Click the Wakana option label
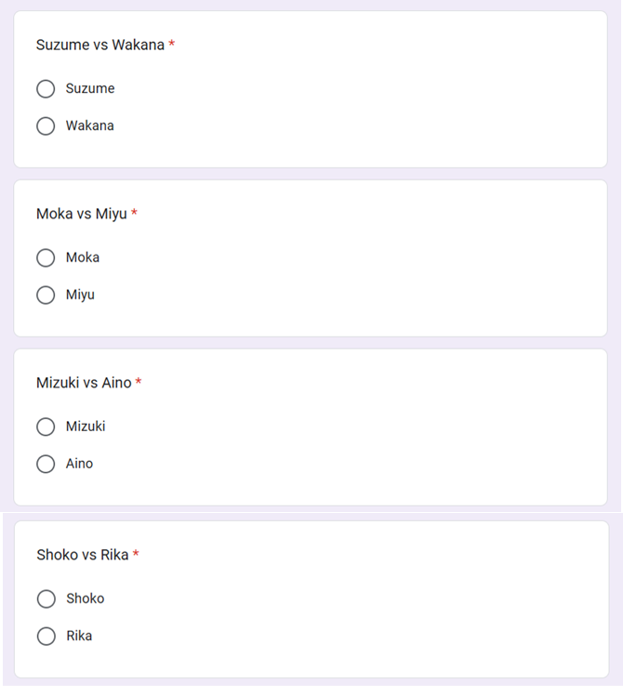Screen dimensions: 623x696 [x=89, y=125]
